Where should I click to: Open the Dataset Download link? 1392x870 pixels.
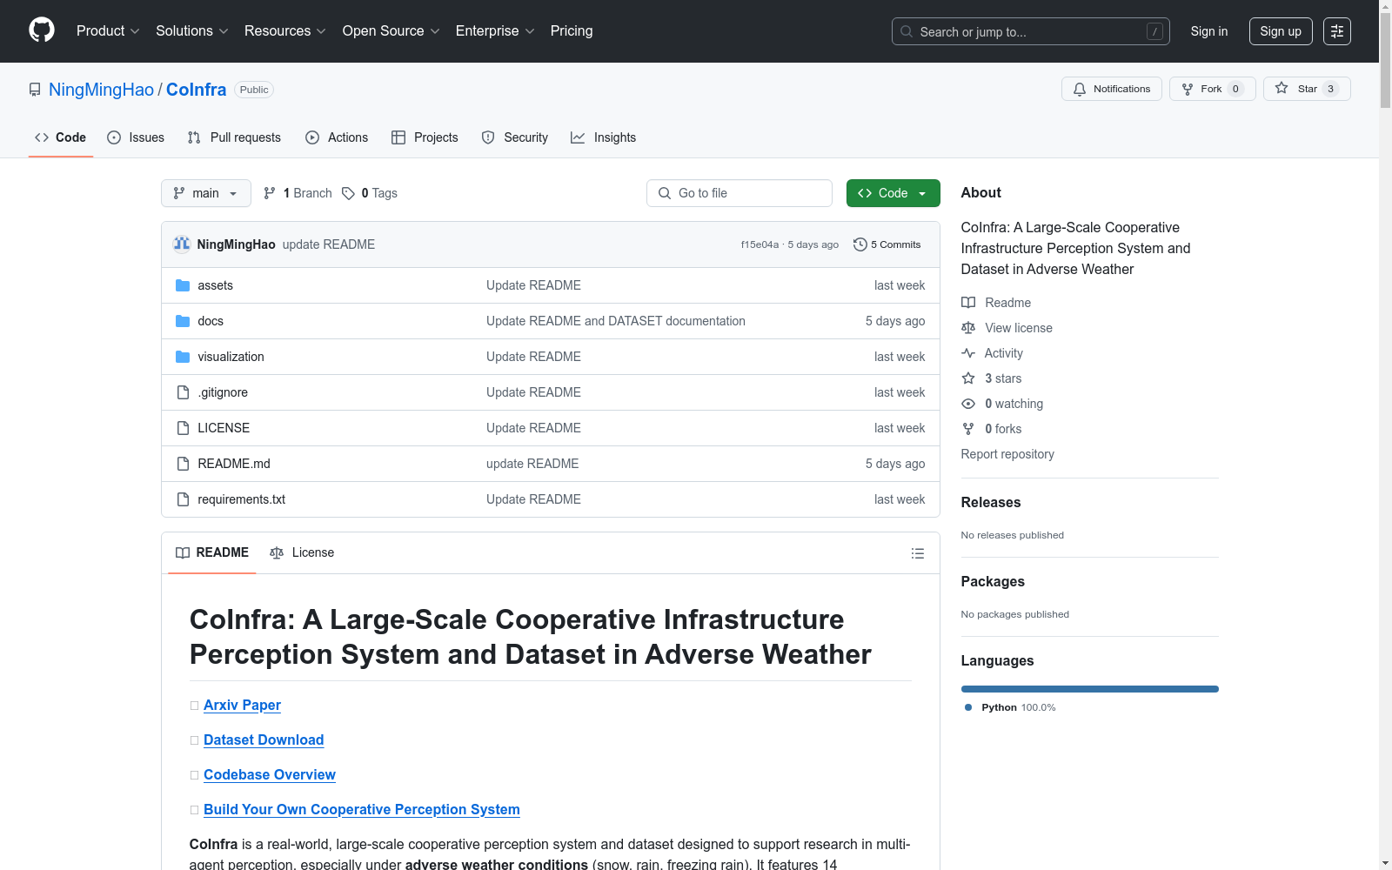tap(264, 739)
